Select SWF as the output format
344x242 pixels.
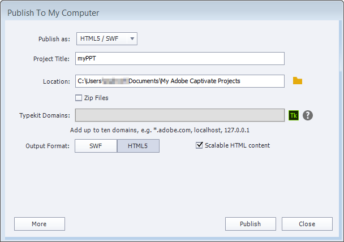[x=96, y=146]
